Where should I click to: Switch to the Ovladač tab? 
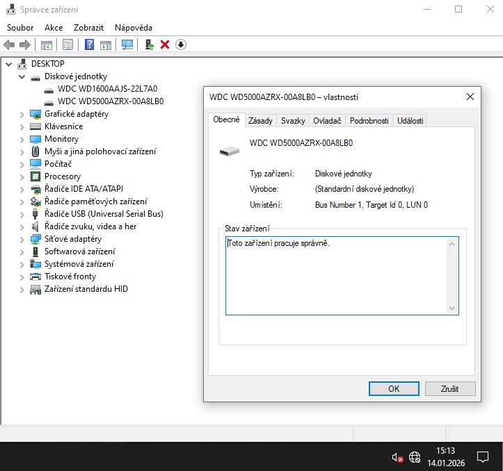[x=327, y=121]
